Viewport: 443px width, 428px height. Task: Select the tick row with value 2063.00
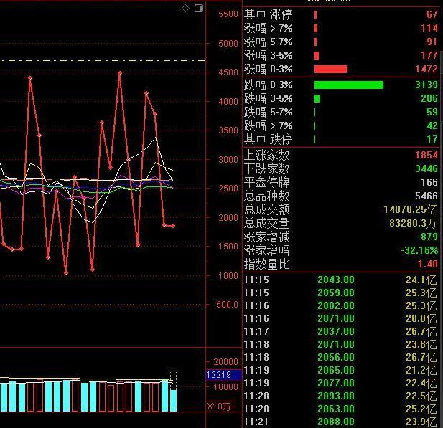point(340,409)
